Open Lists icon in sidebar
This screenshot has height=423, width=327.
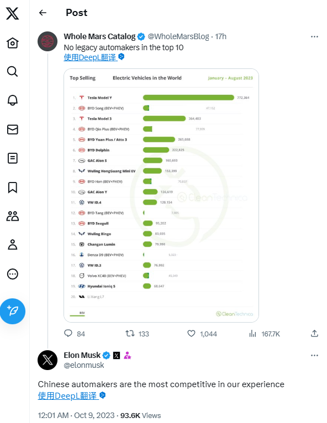coord(13,158)
